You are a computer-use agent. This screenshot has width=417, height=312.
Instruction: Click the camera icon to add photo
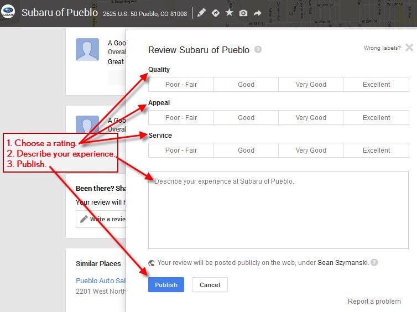click(243, 13)
